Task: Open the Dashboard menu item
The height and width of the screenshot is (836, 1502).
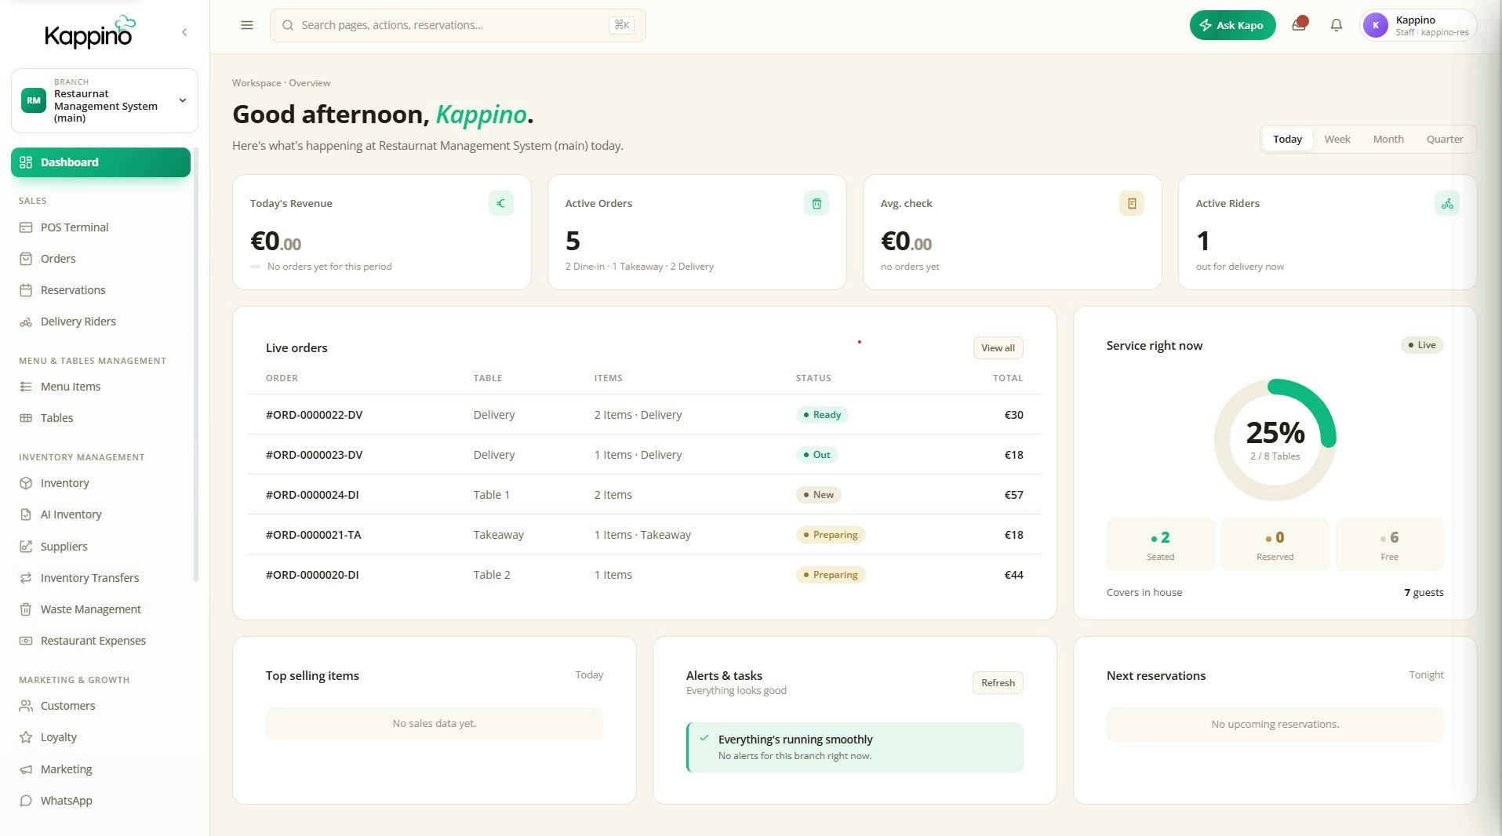Action: tap(100, 162)
